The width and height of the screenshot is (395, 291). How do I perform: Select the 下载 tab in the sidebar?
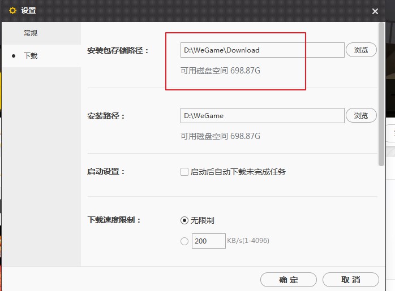31,56
